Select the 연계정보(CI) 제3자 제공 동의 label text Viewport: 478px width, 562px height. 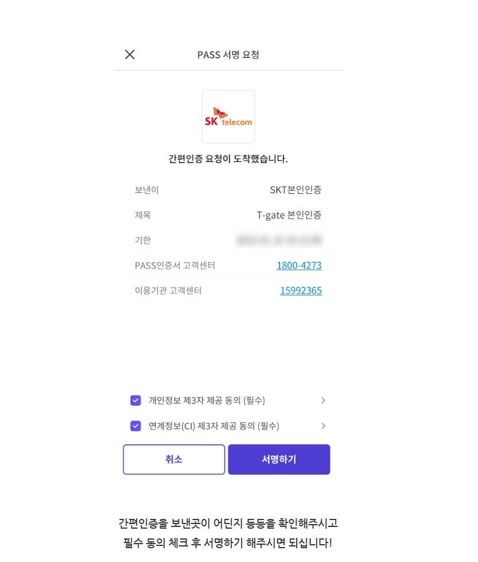click(214, 426)
